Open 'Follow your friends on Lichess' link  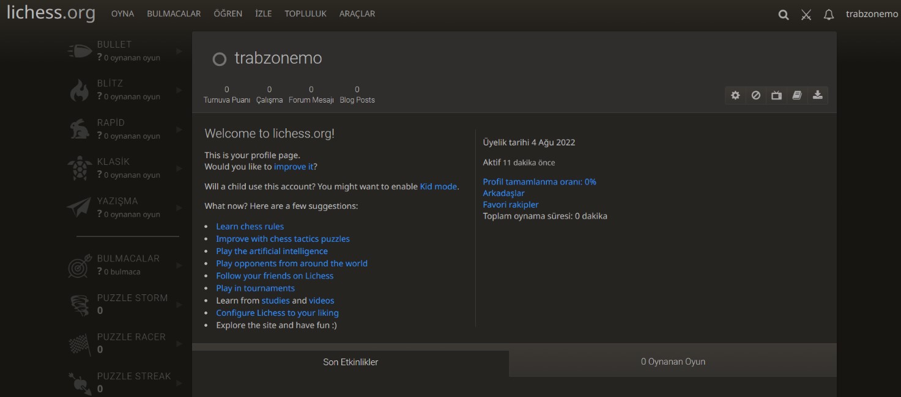point(275,275)
